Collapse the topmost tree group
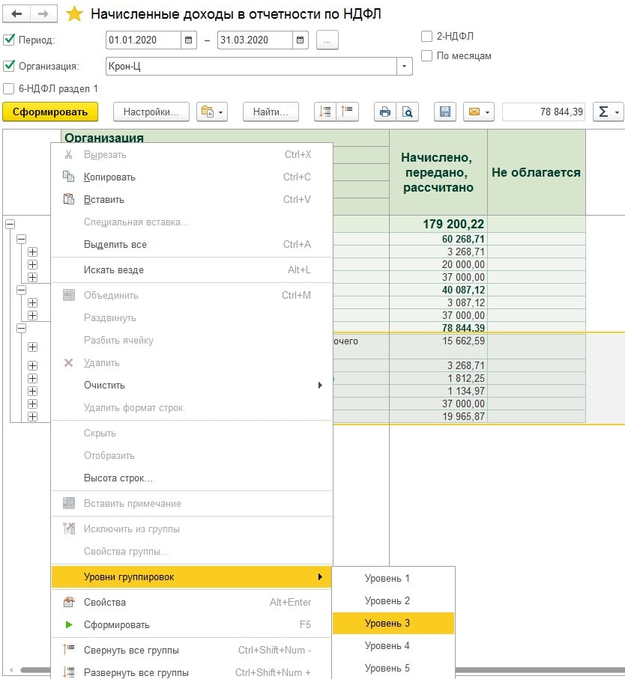The image size is (625, 679). point(10,224)
